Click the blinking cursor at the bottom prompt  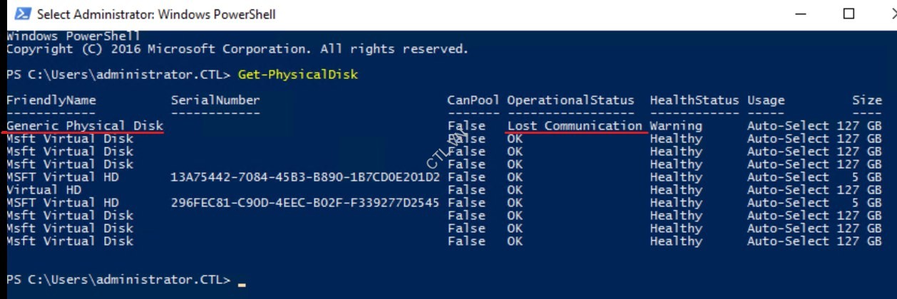pos(242,283)
